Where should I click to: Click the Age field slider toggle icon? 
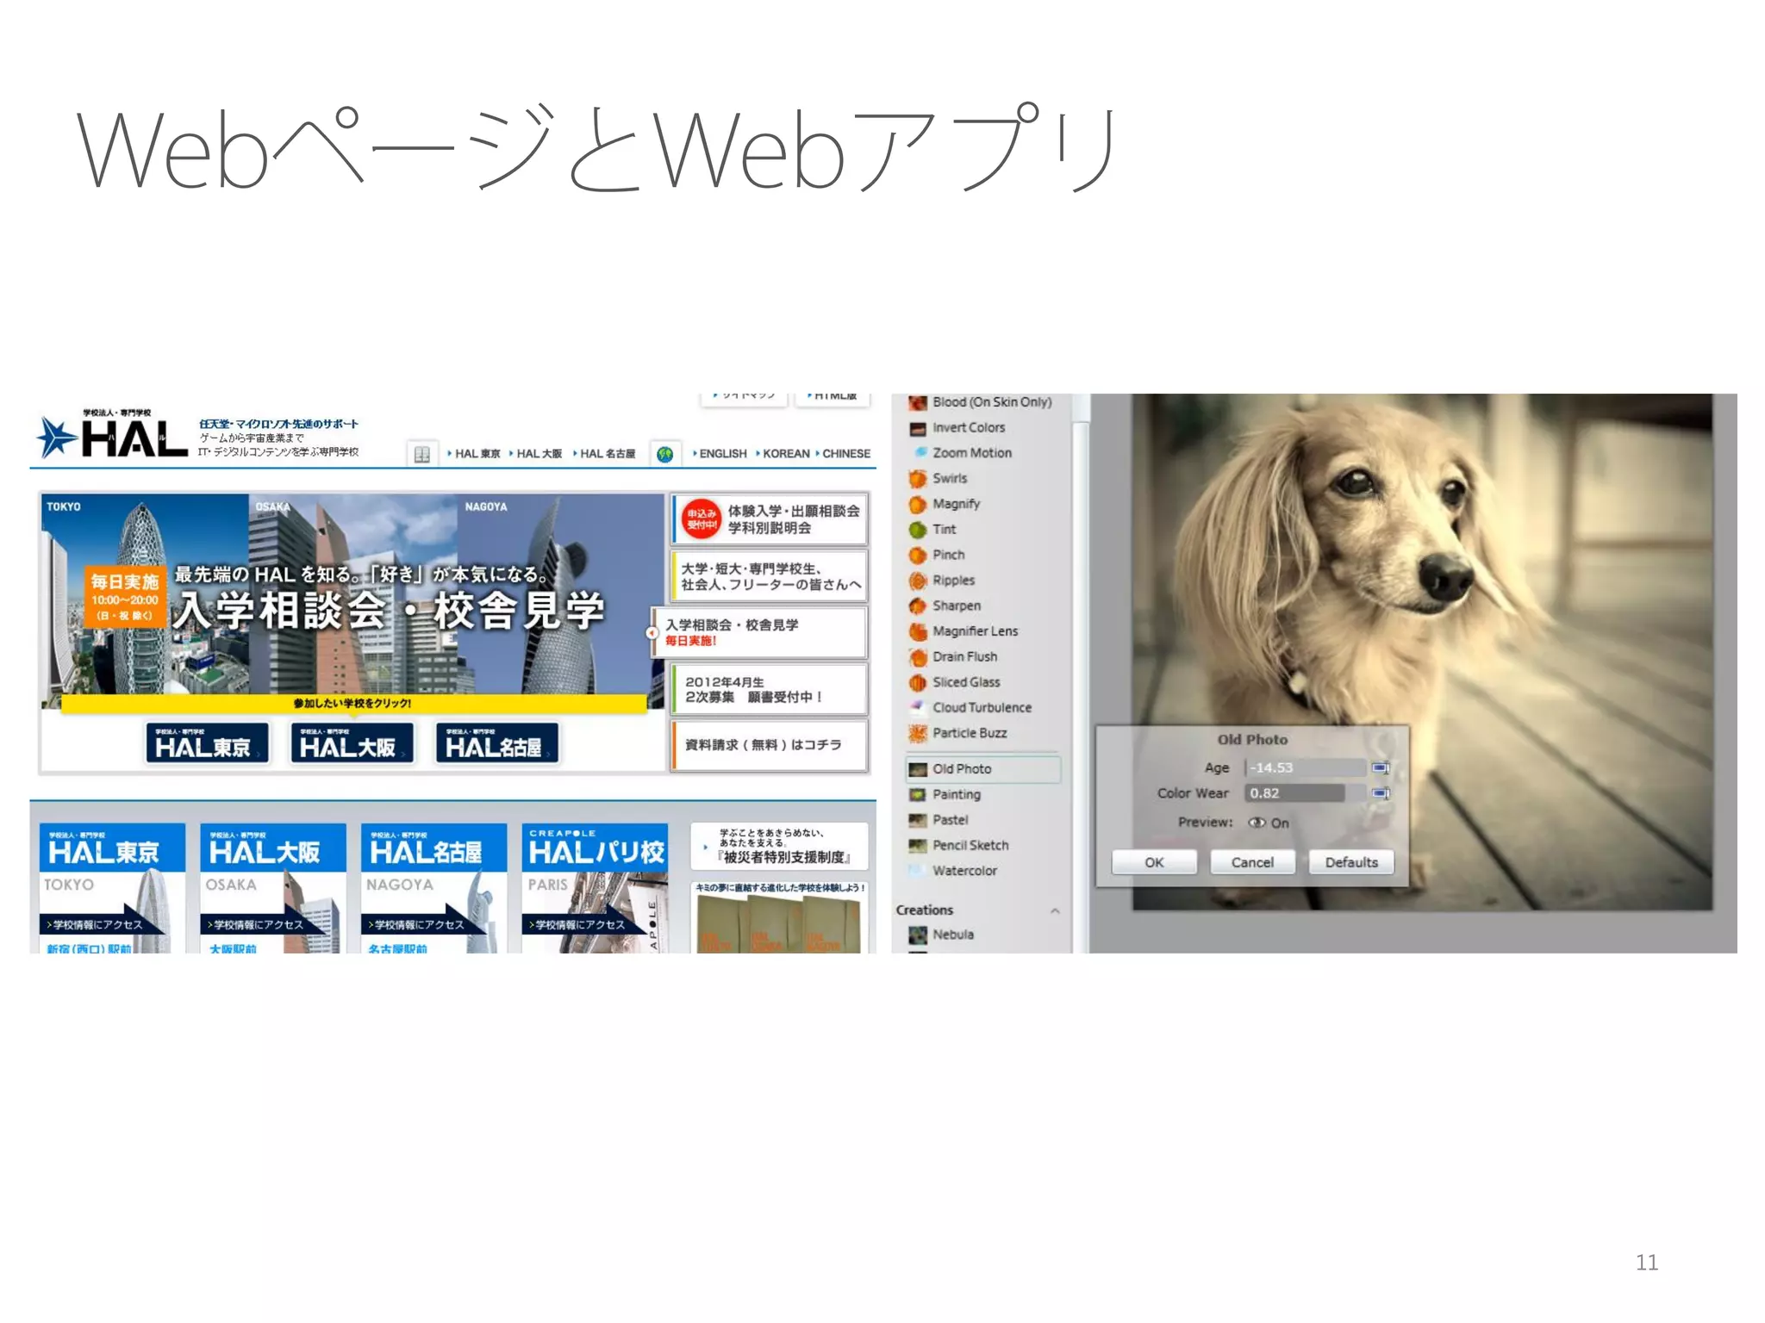(1380, 767)
